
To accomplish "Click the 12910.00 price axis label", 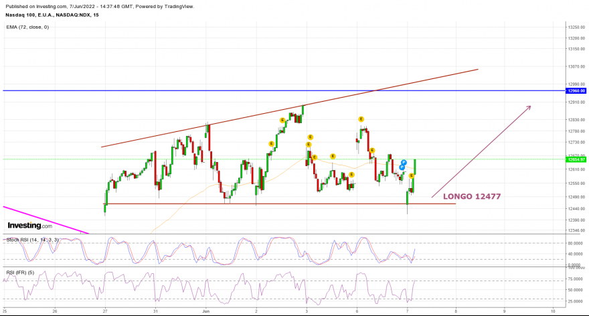I will pos(576,102).
